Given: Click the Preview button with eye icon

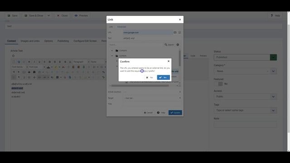Looking at the screenshot, I should [x=81, y=16].
